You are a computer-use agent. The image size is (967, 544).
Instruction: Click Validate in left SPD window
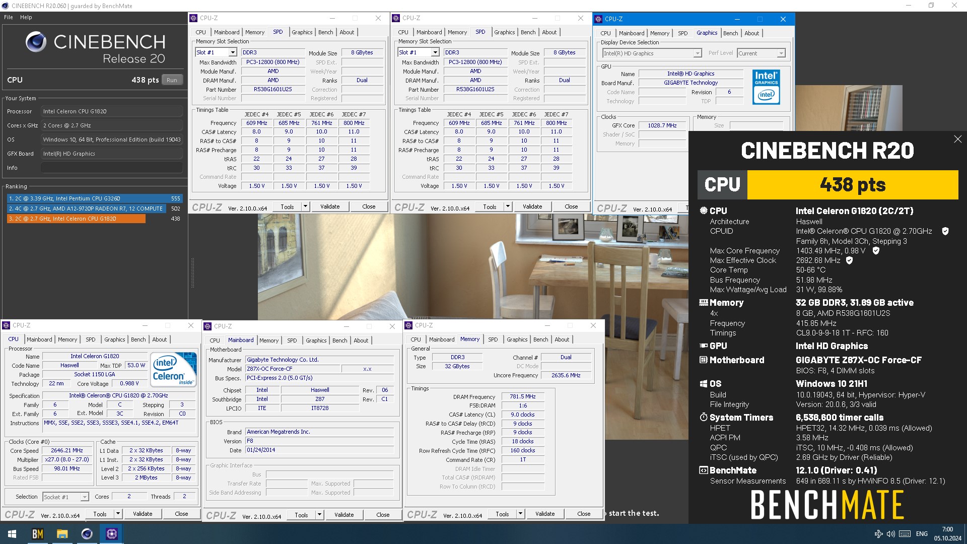(330, 207)
